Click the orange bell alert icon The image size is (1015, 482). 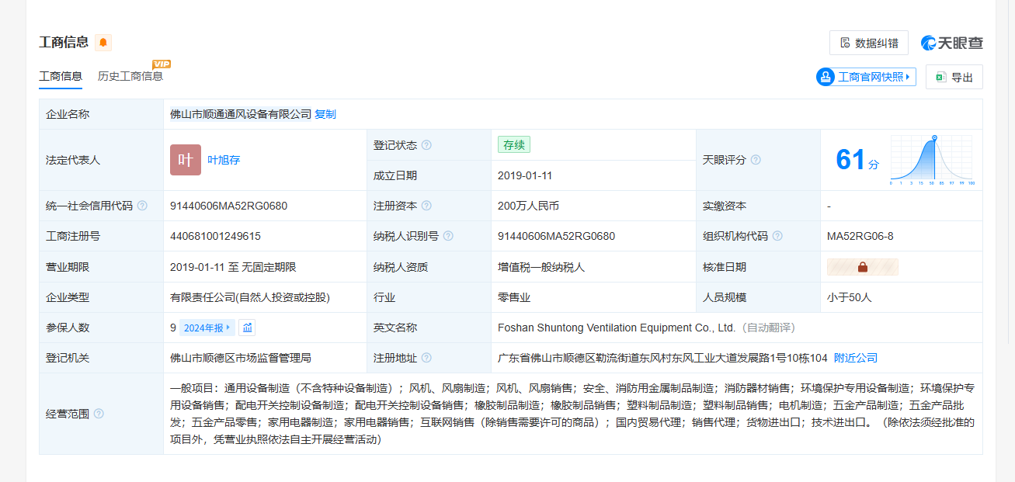pyautogui.click(x=103, y=43)
